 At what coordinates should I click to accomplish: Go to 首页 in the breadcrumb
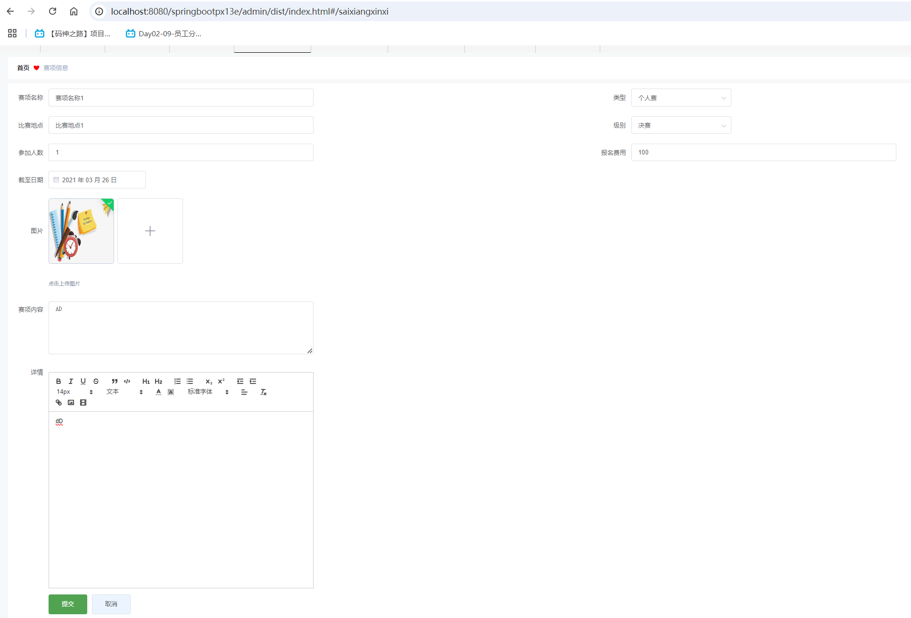23,68
